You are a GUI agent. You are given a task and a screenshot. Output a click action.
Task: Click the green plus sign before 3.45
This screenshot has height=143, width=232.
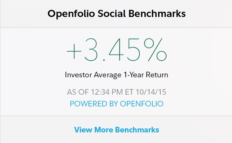(x=74, y=51)
